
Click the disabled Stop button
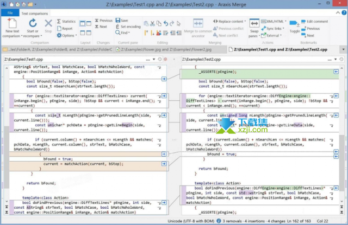click(x=48, y=26)
